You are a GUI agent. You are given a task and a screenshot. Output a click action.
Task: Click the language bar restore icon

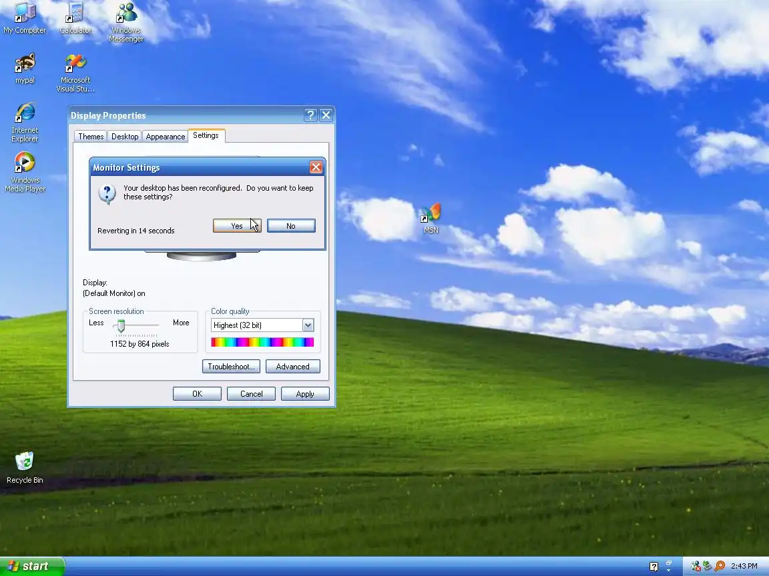click(668, 563)
